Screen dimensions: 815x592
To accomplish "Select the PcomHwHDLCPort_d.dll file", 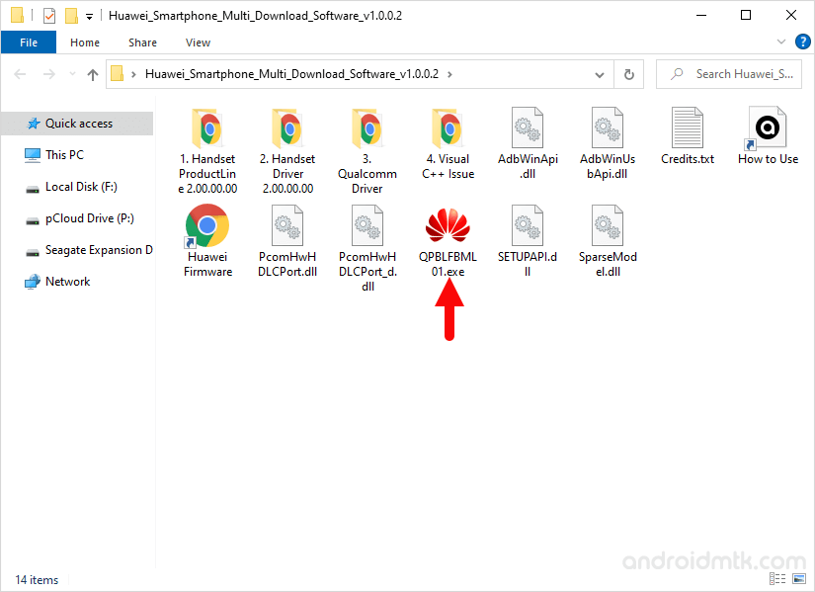I will coord(367,248).
